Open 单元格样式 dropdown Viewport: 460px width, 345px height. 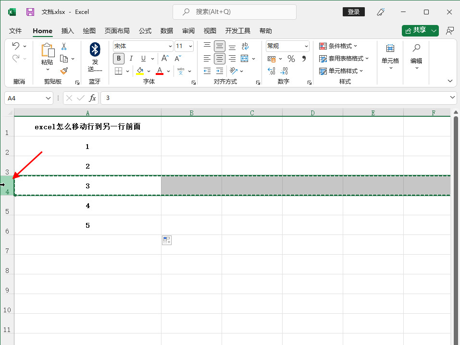click(341, 71)
